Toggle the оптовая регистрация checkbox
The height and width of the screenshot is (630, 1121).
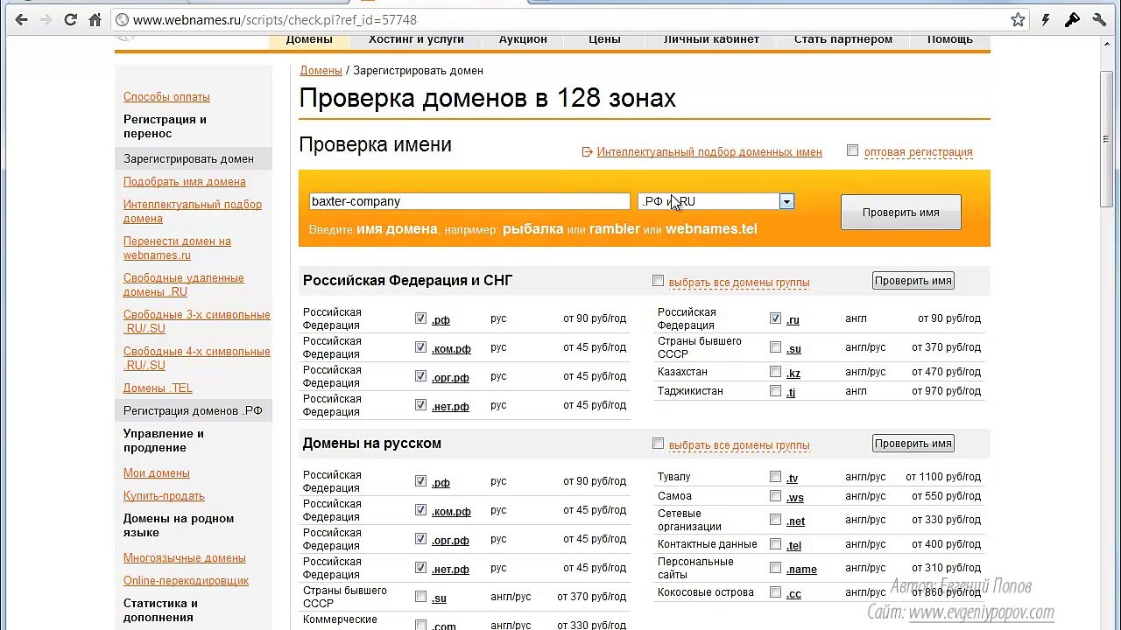pyautogui.click(x=852, y=150)
